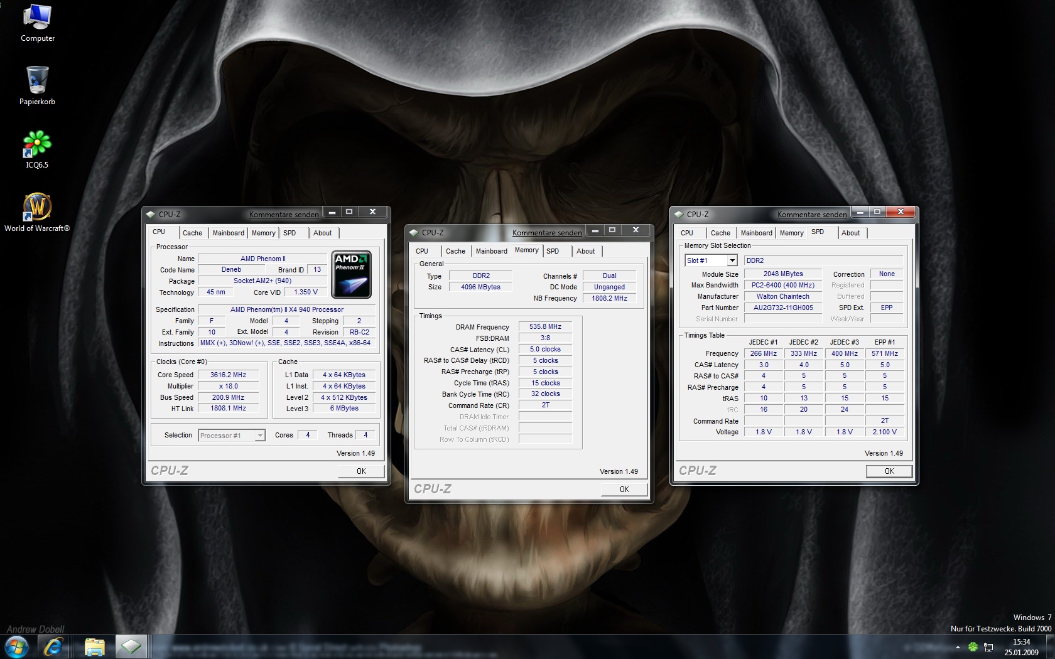The image size is (1055, 659).
Task: Open the Cache tab in left CPU-Z window
Action: (192, 233)
